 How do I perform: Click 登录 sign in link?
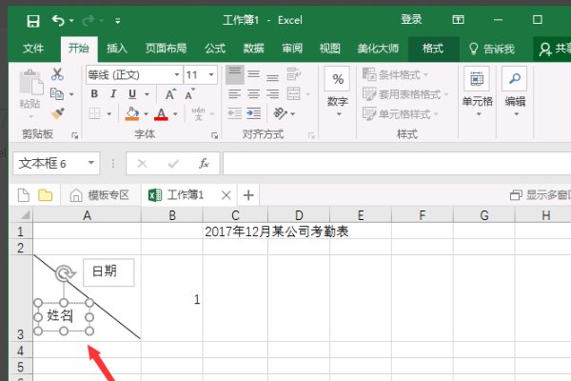click(411, 19)
